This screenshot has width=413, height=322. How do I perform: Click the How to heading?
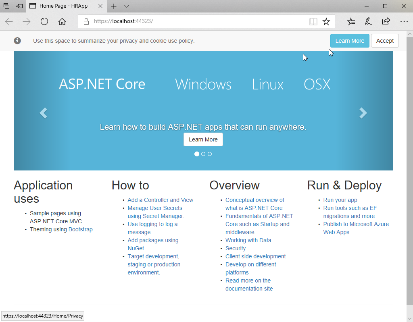[130, 185]
